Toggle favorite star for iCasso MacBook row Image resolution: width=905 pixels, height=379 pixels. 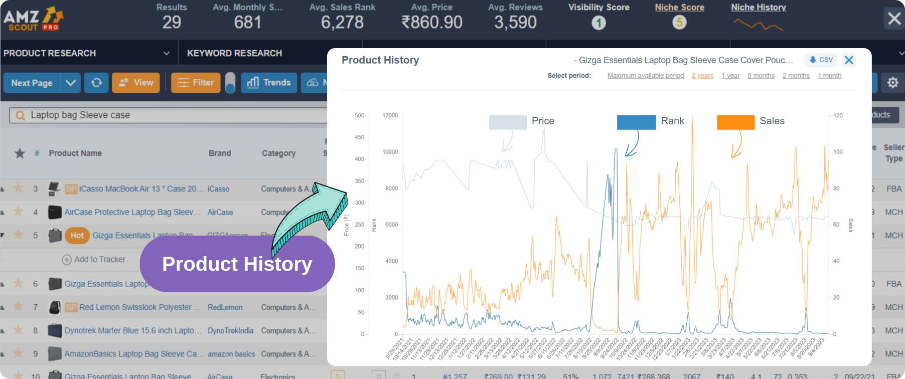point(18,188)
